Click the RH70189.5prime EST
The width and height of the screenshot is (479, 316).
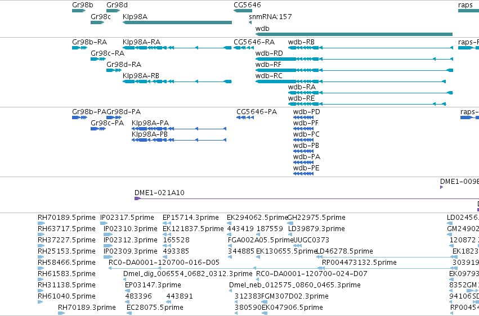[41, 224]
